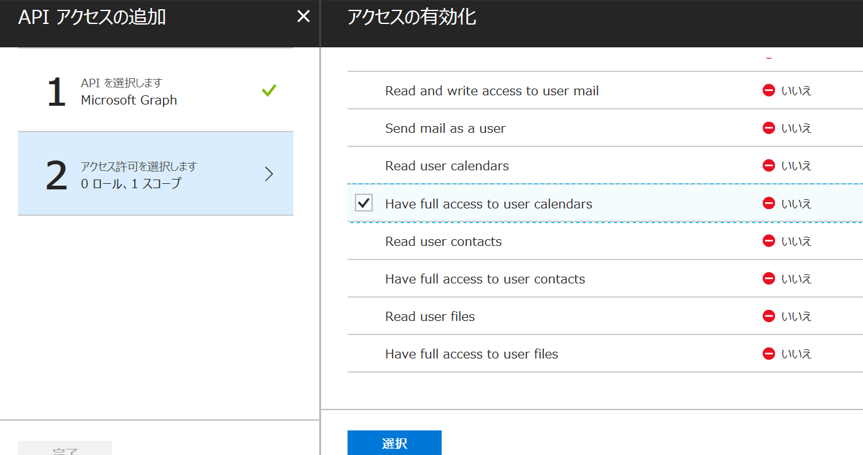Click the greyed 完了 button at bottom left
This screenshot has width=863, height=455.
click(x=65, y=449)
